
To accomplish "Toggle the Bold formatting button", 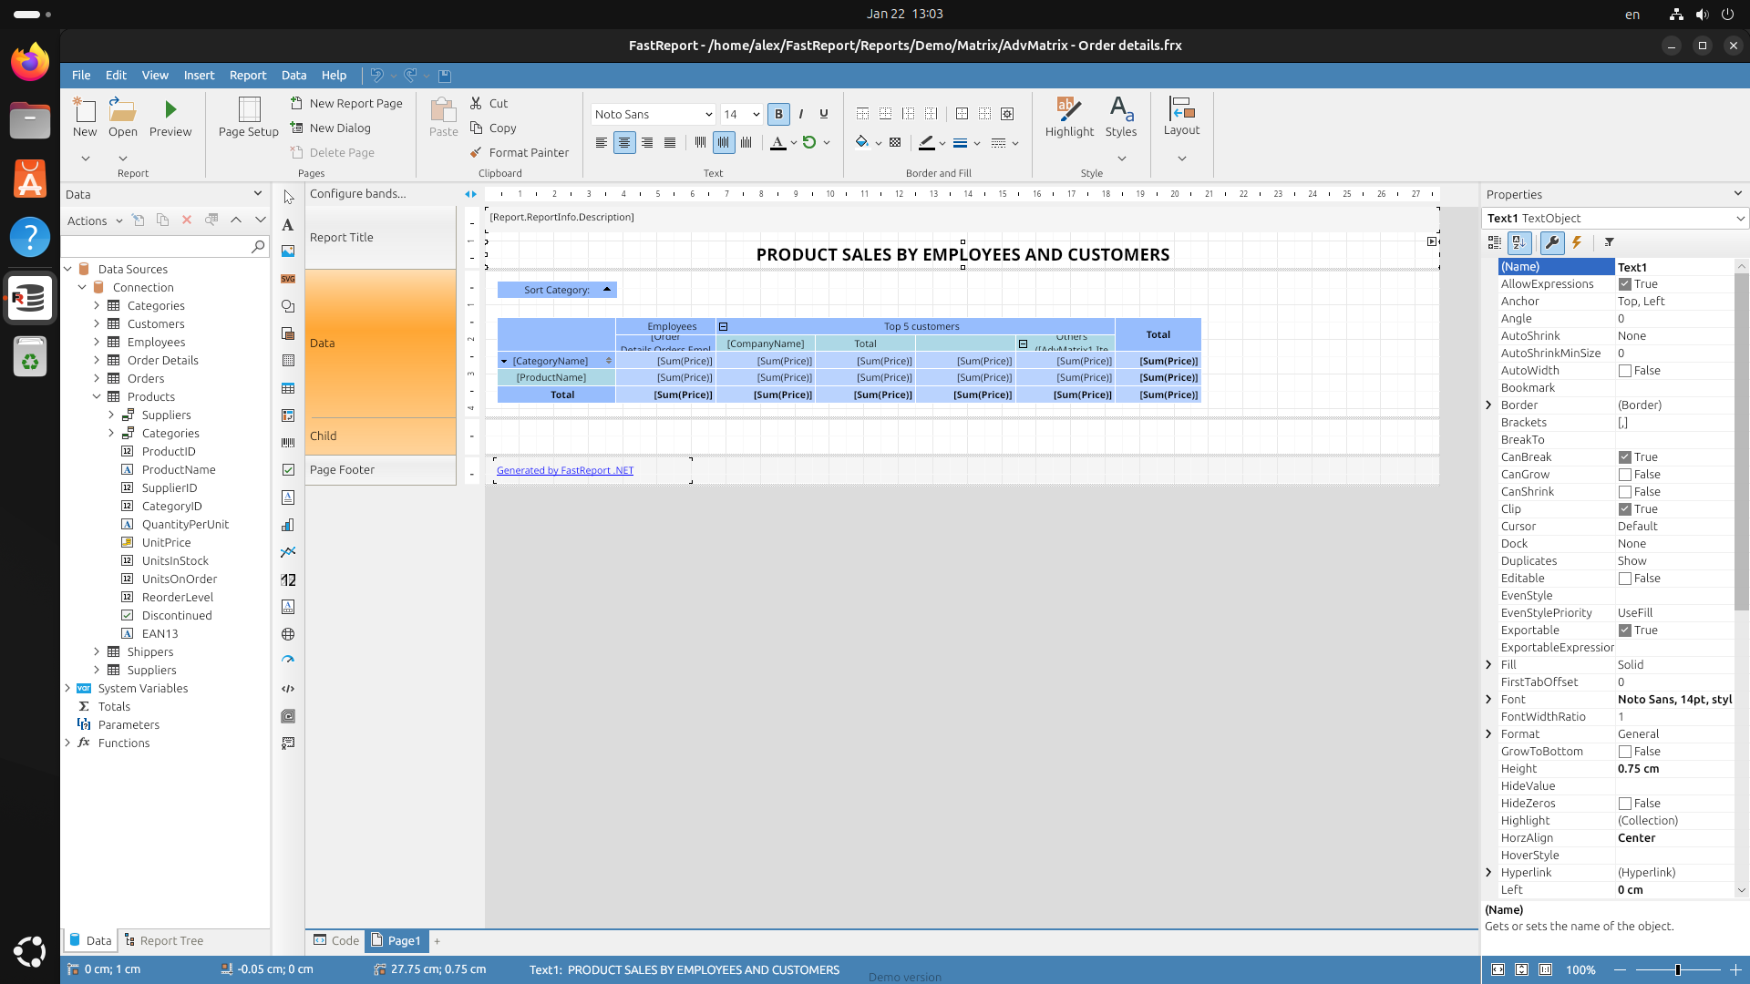I will (x=778, y=114).
